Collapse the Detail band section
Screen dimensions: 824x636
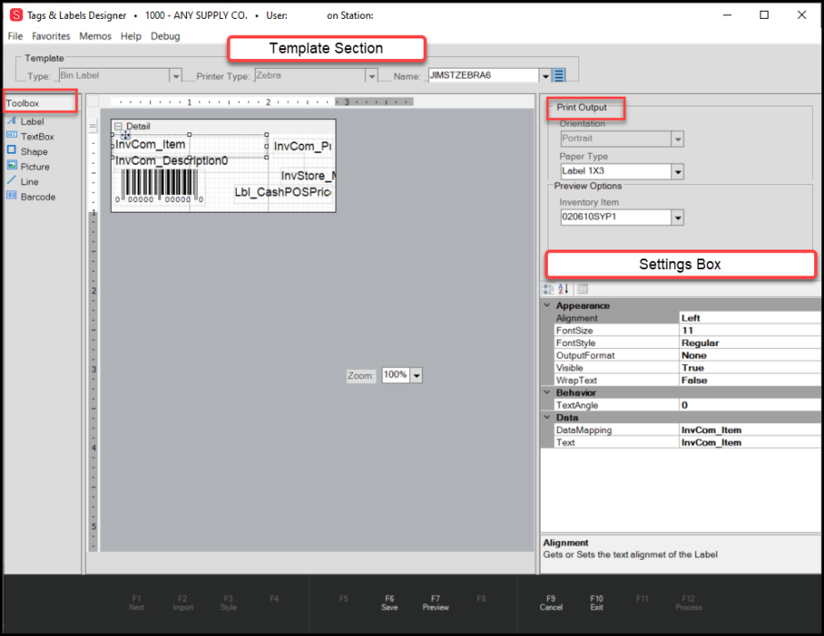[118, 126]
